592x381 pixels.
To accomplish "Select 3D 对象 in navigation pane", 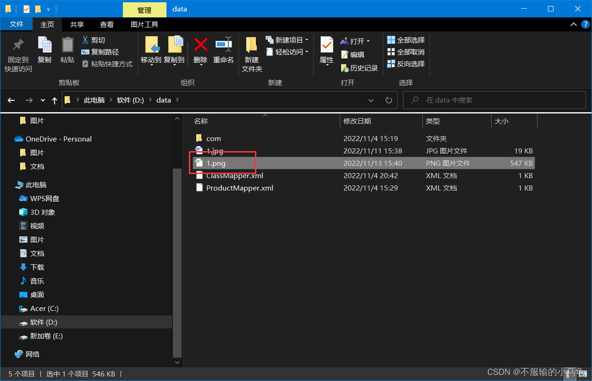I will pos(37,212).
